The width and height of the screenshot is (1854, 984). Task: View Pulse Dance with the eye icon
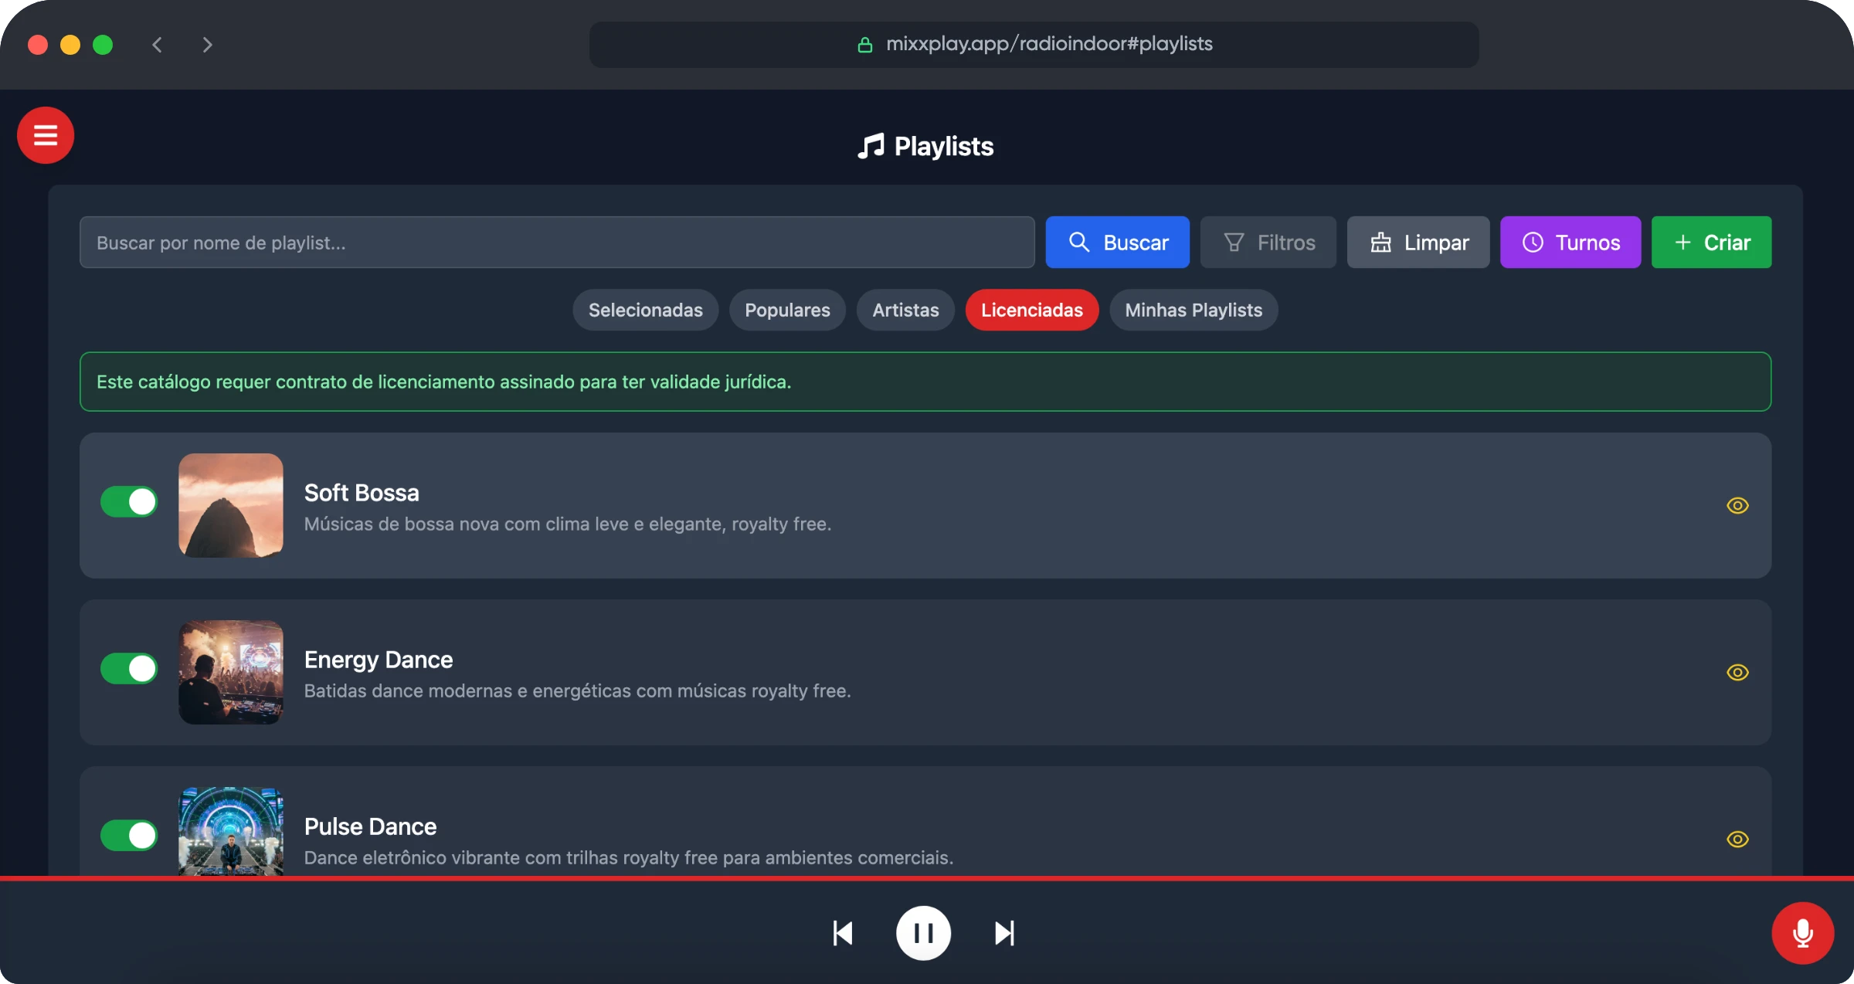[1737, 840]
